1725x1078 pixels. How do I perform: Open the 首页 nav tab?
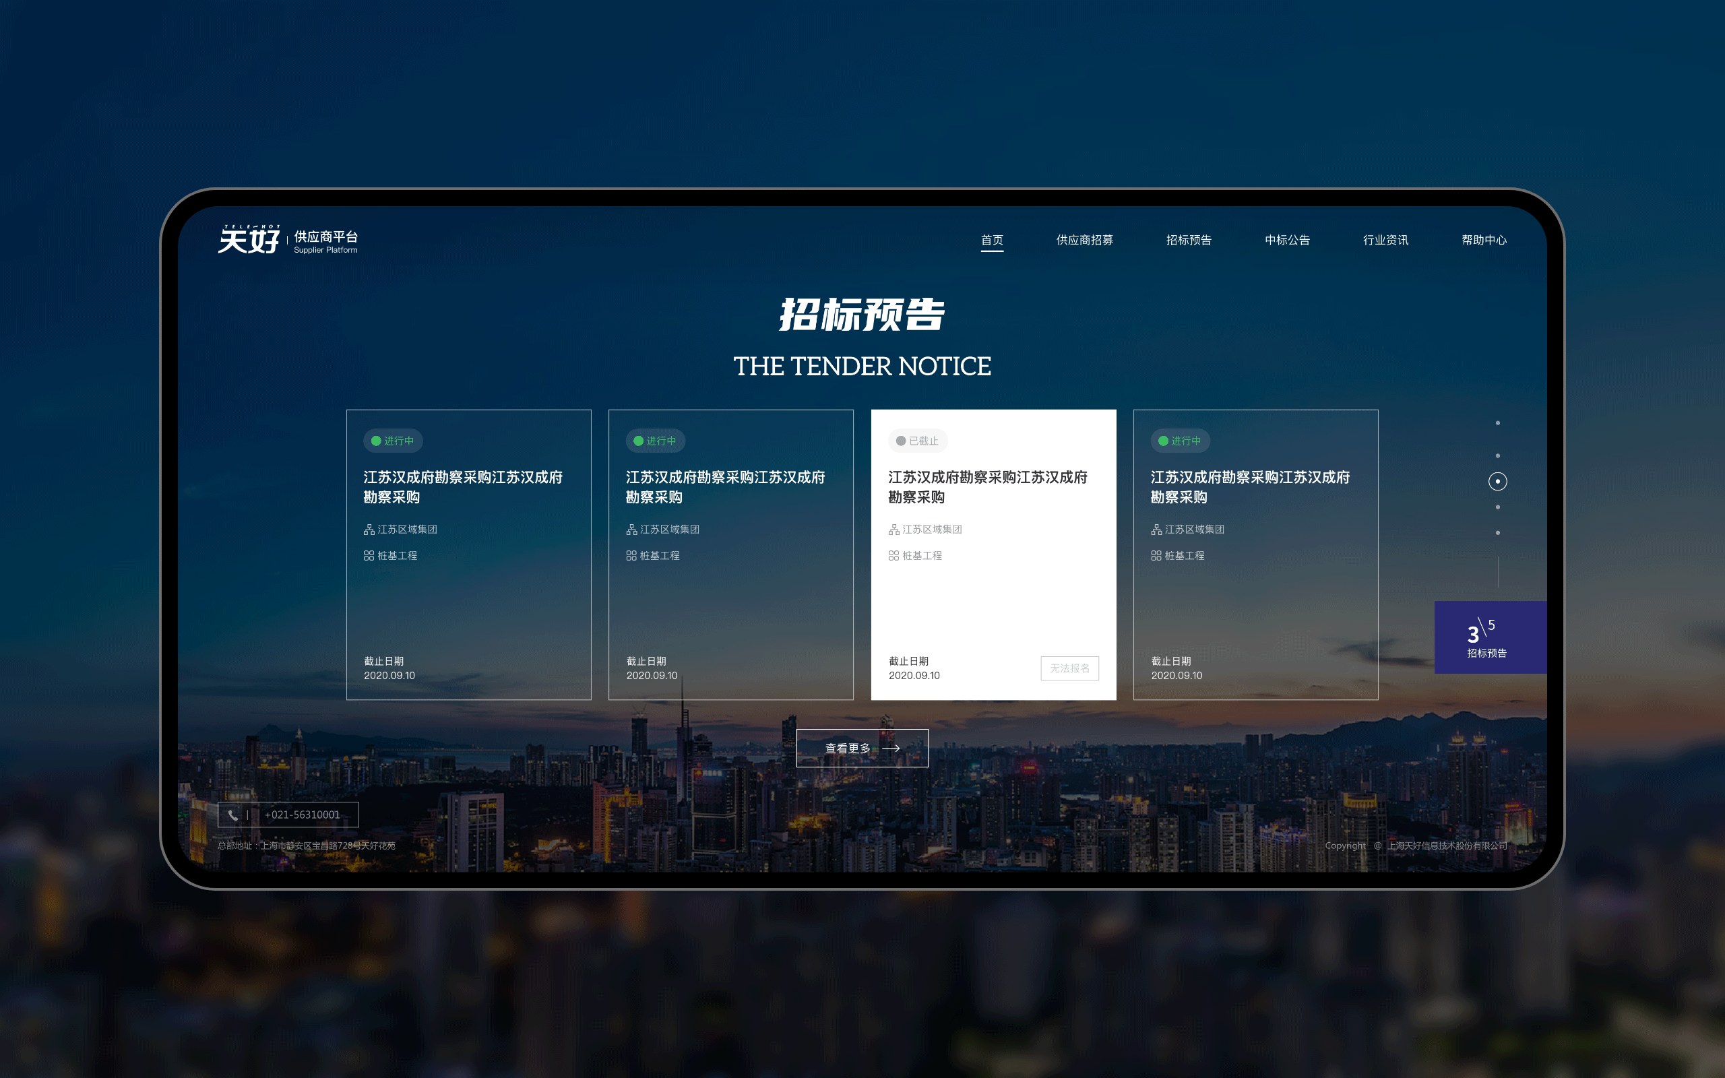[991, 241]
